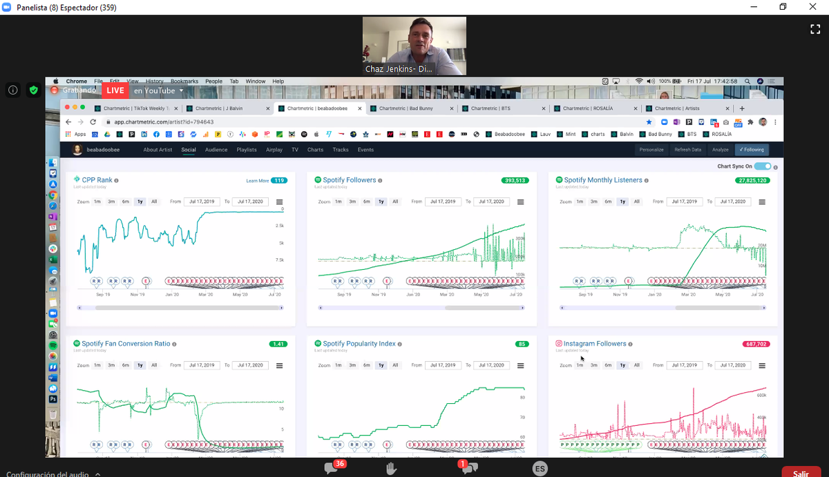Enter Zoom full screen mode icon
This screenshot has height=477, width=829.
[x=814, y=29]
